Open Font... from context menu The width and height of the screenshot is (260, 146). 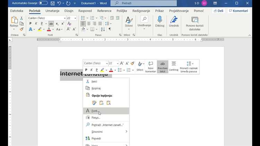pos(106,111)
